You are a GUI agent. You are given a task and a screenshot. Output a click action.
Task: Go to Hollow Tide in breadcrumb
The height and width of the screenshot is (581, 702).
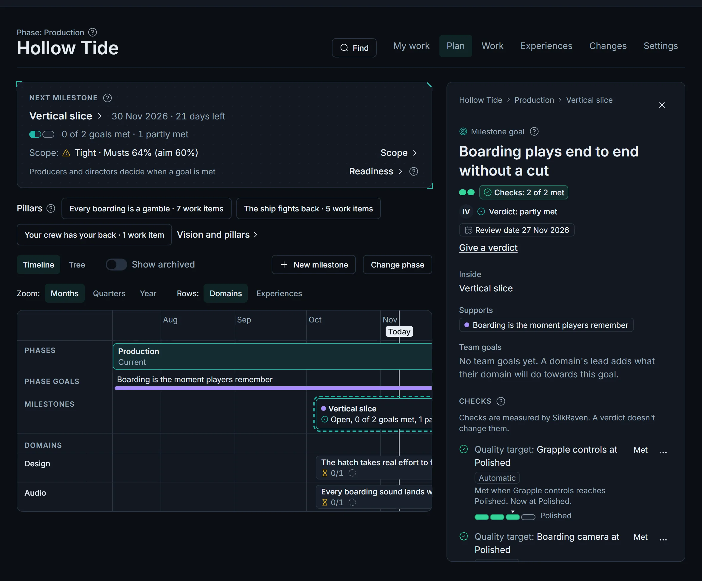(x=480, y=100)
